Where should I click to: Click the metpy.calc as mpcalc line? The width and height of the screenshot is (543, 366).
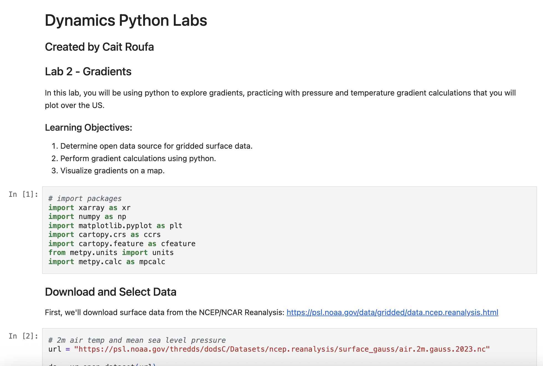pyautogui.click(x=107, y=262)
